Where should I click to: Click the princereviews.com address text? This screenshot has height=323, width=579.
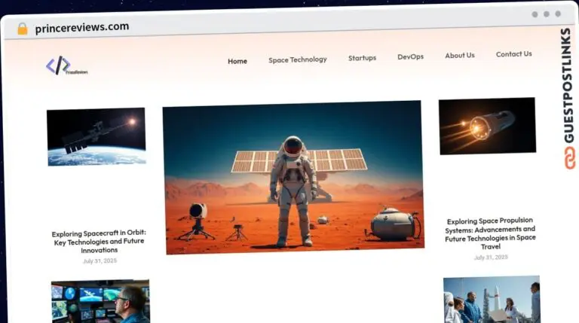tap(81, 27)
